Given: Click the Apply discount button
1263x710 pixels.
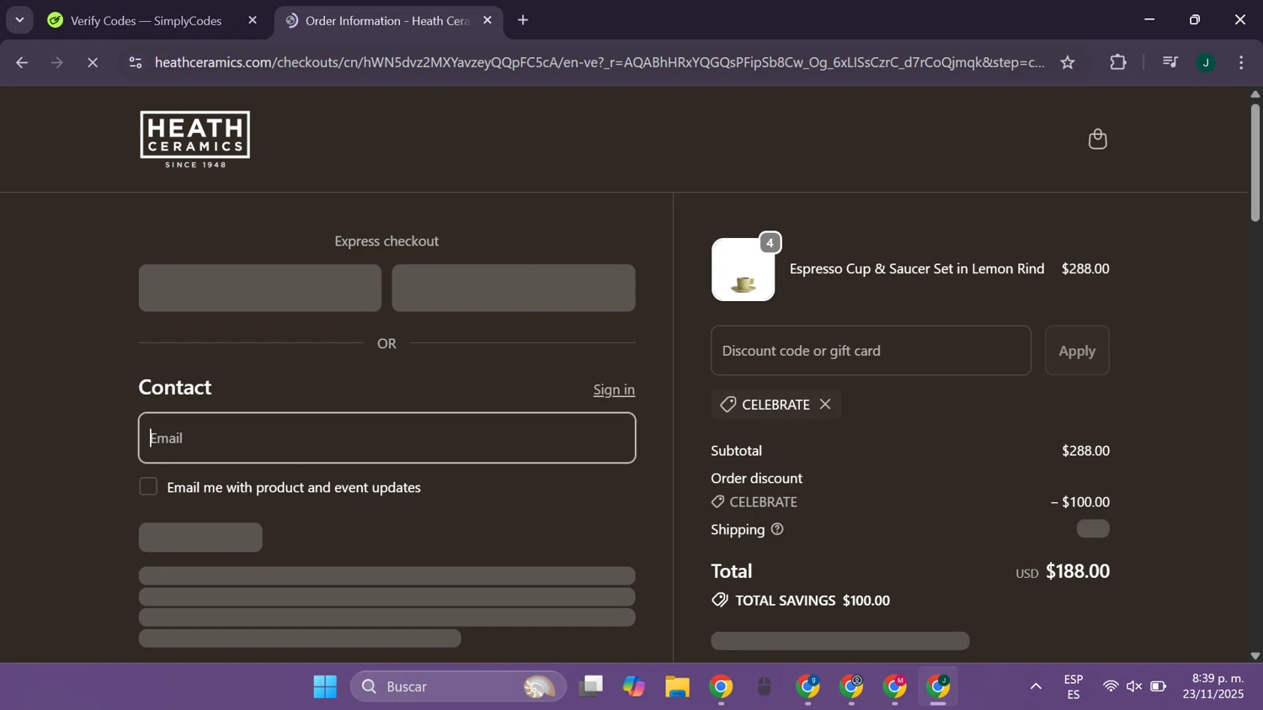Looking at the screenshot, I should 1077,351.
